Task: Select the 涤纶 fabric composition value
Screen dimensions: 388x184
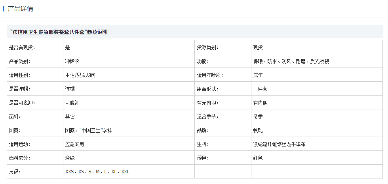Action: [70, 158]
